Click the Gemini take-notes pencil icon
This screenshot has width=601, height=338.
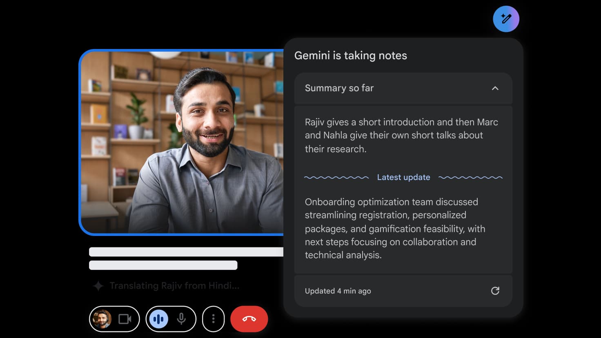click(x=506, y=19)
